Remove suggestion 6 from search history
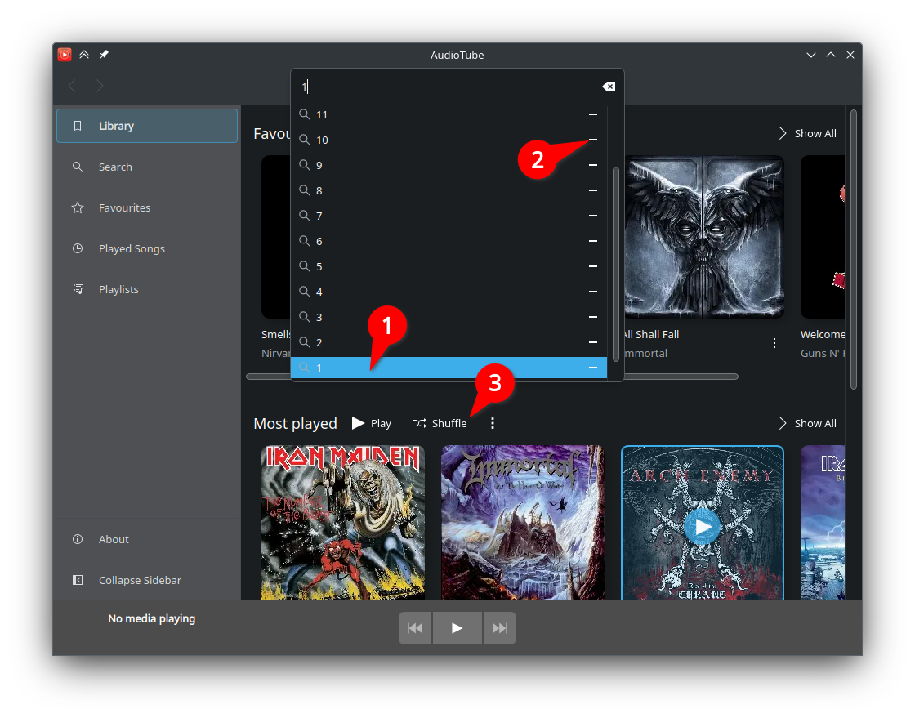This screenshot has width=915, height=718. [x=593, y=241]
